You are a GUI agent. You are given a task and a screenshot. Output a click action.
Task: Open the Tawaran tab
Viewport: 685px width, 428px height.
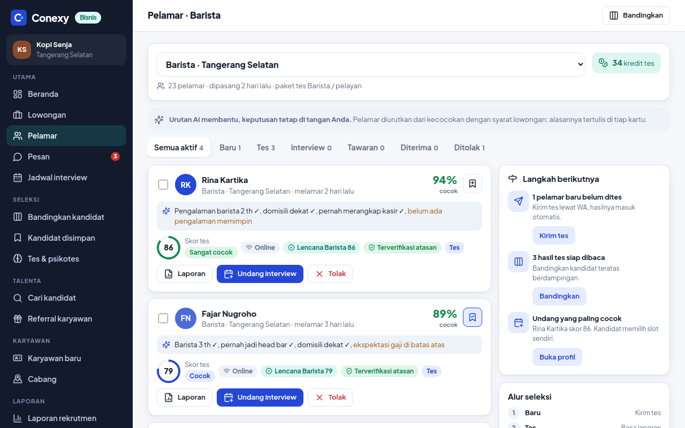[366, 148]
